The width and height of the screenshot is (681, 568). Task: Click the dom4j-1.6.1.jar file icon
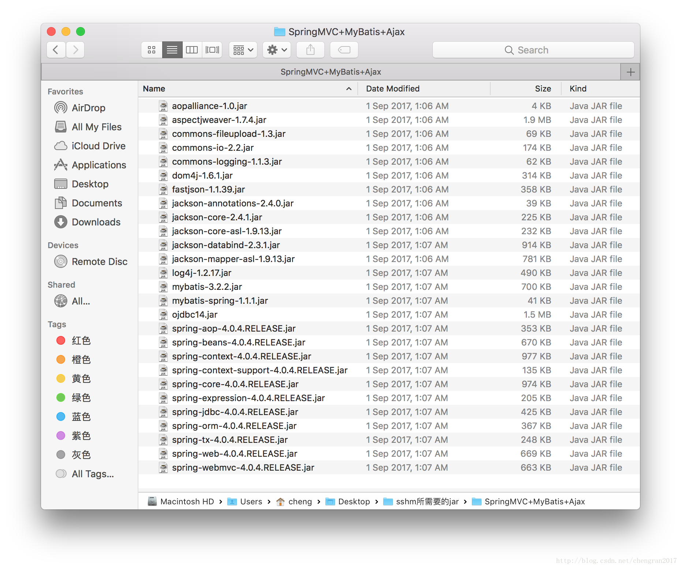(x=163, y=176)
